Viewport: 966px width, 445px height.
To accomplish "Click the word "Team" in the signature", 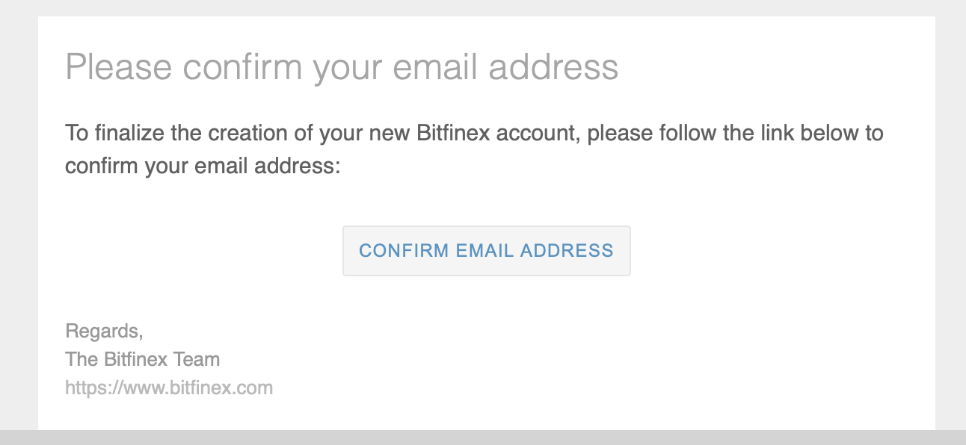I will click(197, 359).
